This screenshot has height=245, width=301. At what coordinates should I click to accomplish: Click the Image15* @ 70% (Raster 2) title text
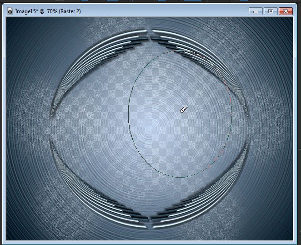48,11
